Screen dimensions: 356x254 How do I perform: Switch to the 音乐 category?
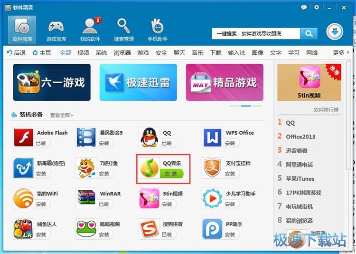197,53
